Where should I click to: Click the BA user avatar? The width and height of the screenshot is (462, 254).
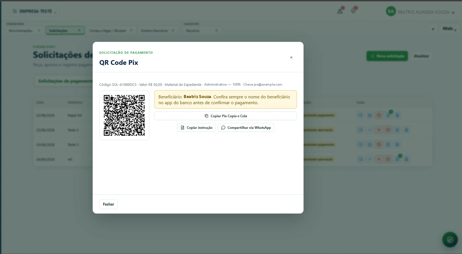pyautogui.click(x=391, y=11)
